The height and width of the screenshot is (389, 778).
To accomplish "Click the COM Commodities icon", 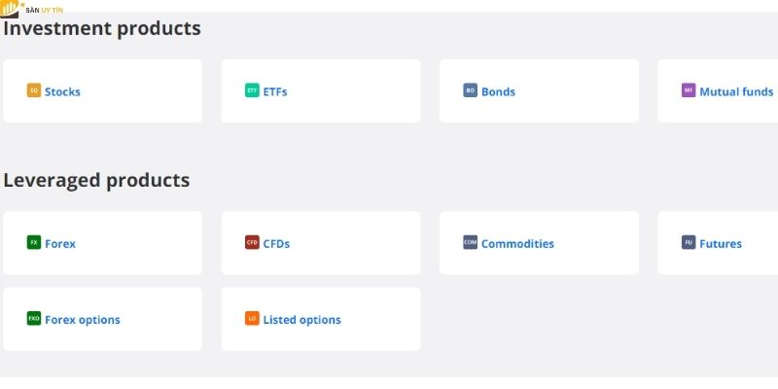I will [471, 242].
